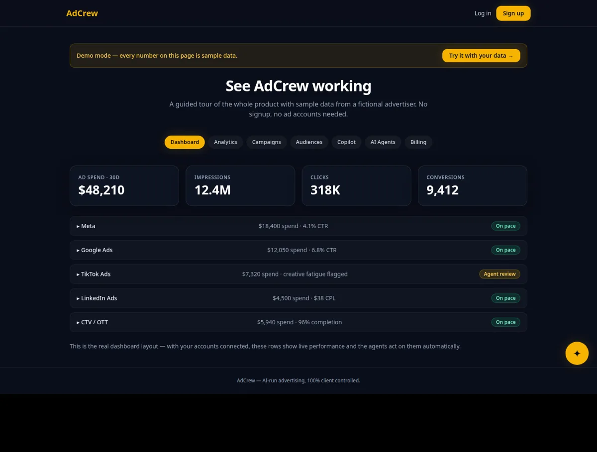Open the Copilot tab
597x452 pixels.
[x=346, y=142]
